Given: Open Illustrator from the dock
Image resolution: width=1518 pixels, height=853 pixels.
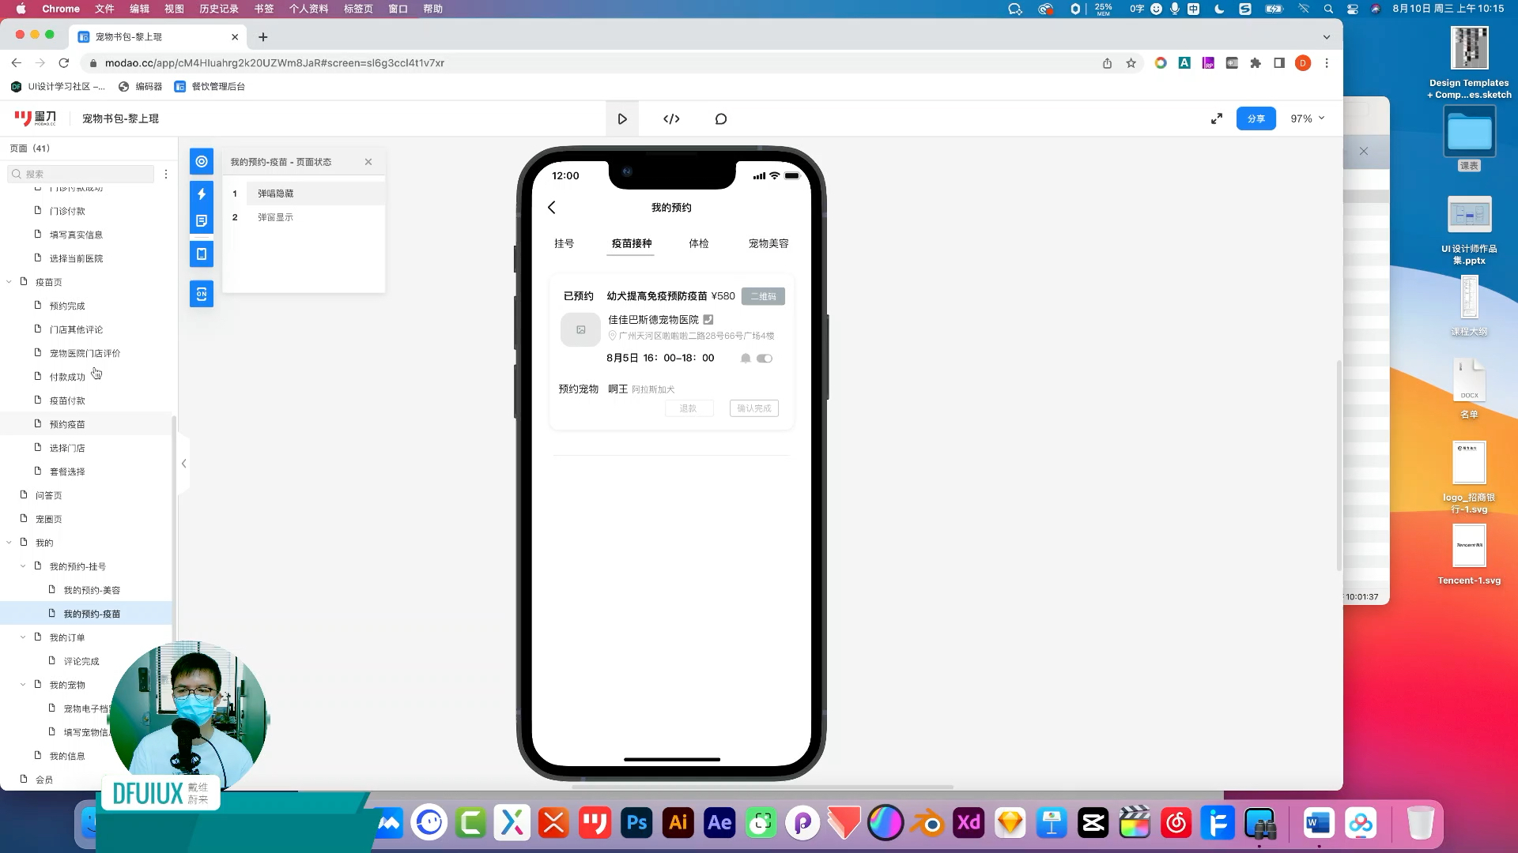Looking at the screenshot, I should pos(678,823).
